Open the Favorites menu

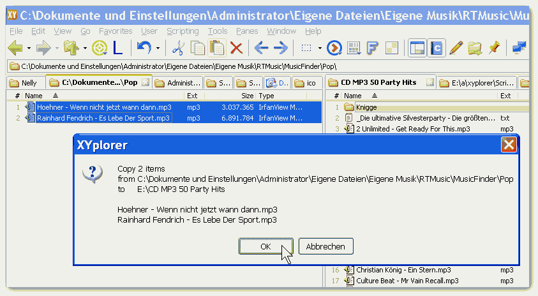pyautogui.click(x=116, y=31)
